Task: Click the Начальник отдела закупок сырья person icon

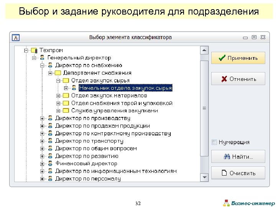Action: click(x=74, y=88)
